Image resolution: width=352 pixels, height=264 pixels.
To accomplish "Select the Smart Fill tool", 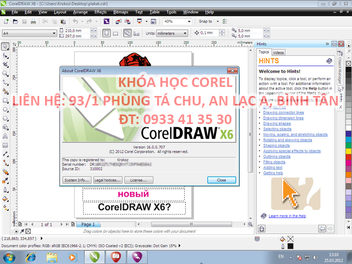I will pos(5,92).
